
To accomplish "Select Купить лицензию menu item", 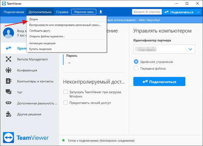I will point(67,49).
